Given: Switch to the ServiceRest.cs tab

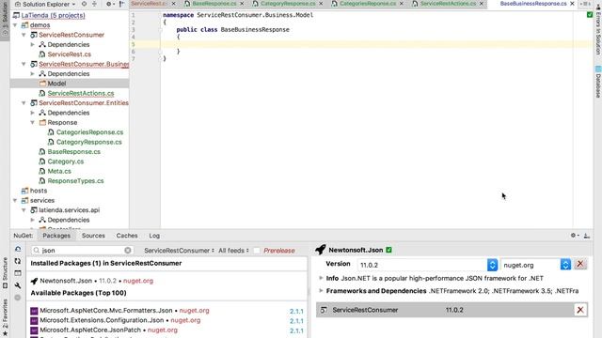Looking at the screenshot, I should pos(149,4).
